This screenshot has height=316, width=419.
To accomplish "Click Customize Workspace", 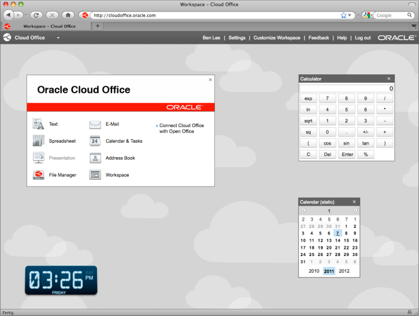I will pyautogui.click(x=277, y=38).
